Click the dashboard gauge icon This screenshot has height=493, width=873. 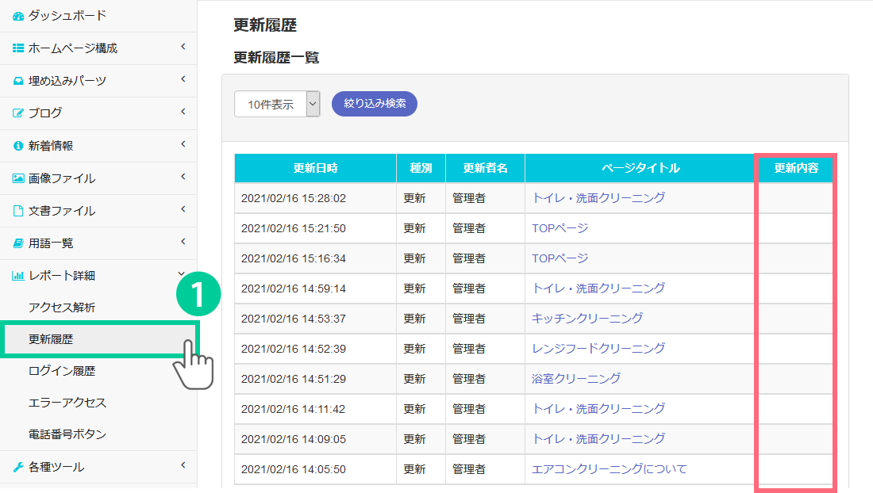[x=18, y=16]
